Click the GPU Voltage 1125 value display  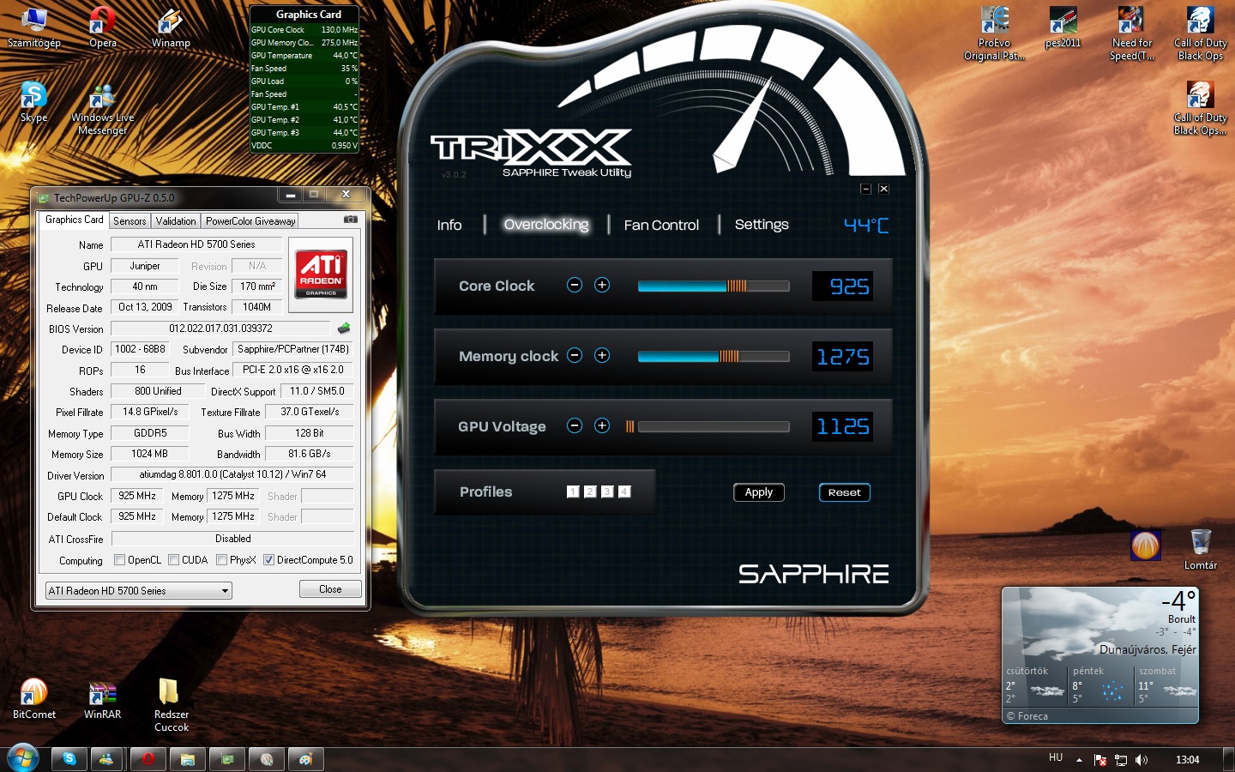[x=842, y=426]
